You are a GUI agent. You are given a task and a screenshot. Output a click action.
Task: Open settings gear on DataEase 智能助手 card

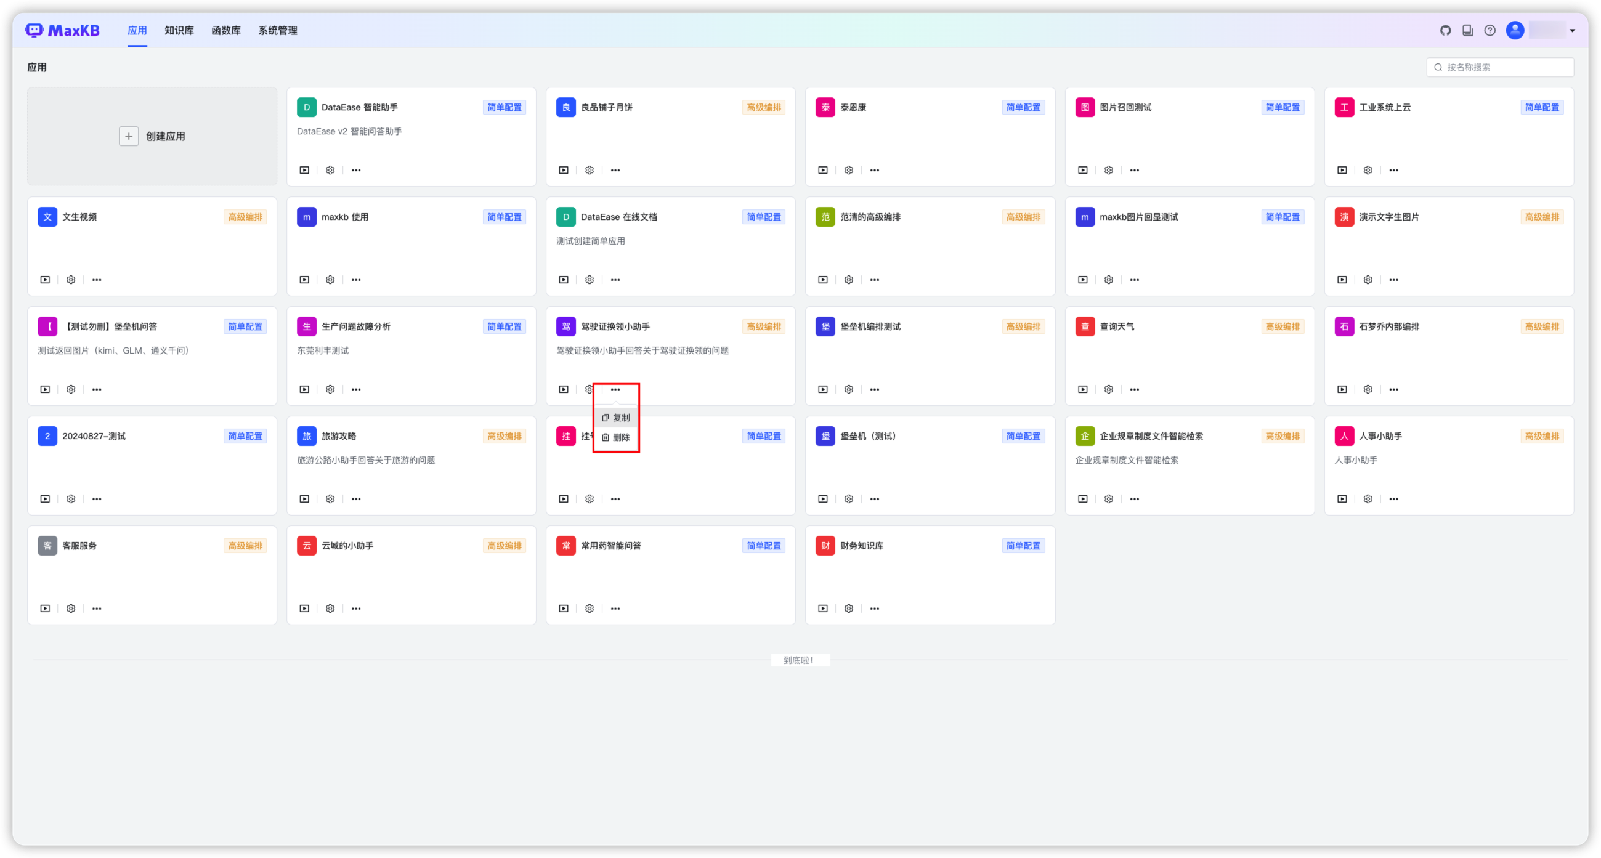coord(330,170)
